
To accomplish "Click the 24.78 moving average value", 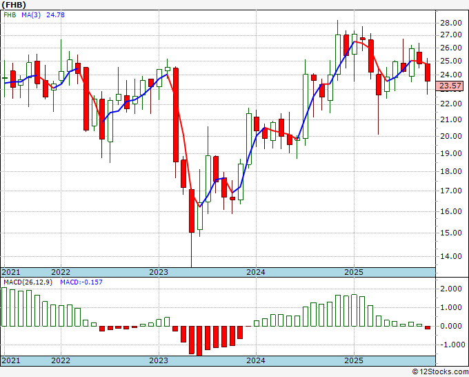I will pos(55,15).
